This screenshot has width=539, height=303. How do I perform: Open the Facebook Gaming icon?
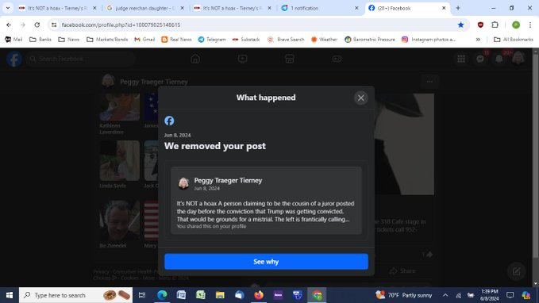point(337,59)
